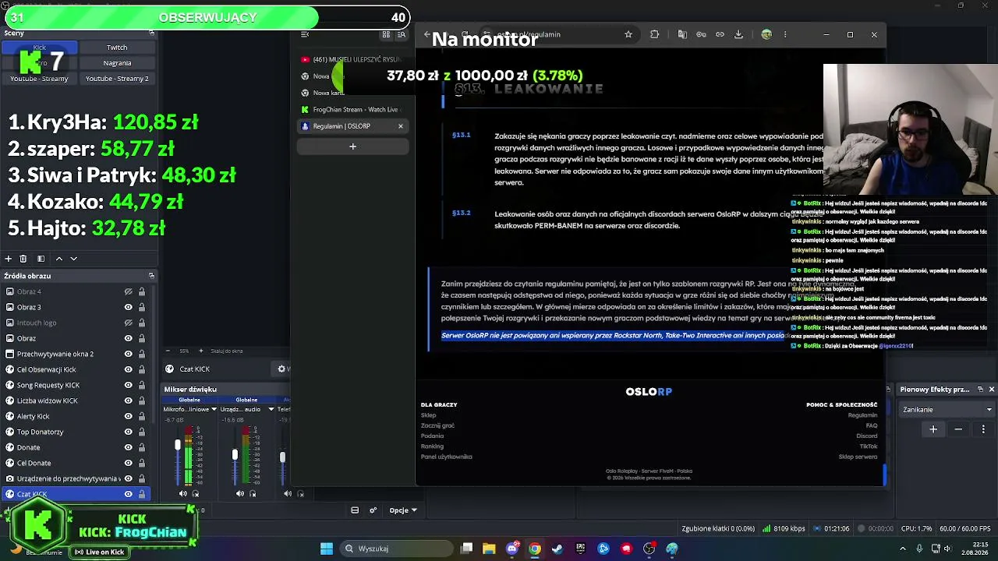The image size is (998, 561).
Task: Open the Discord footer link
Action: 867,436
